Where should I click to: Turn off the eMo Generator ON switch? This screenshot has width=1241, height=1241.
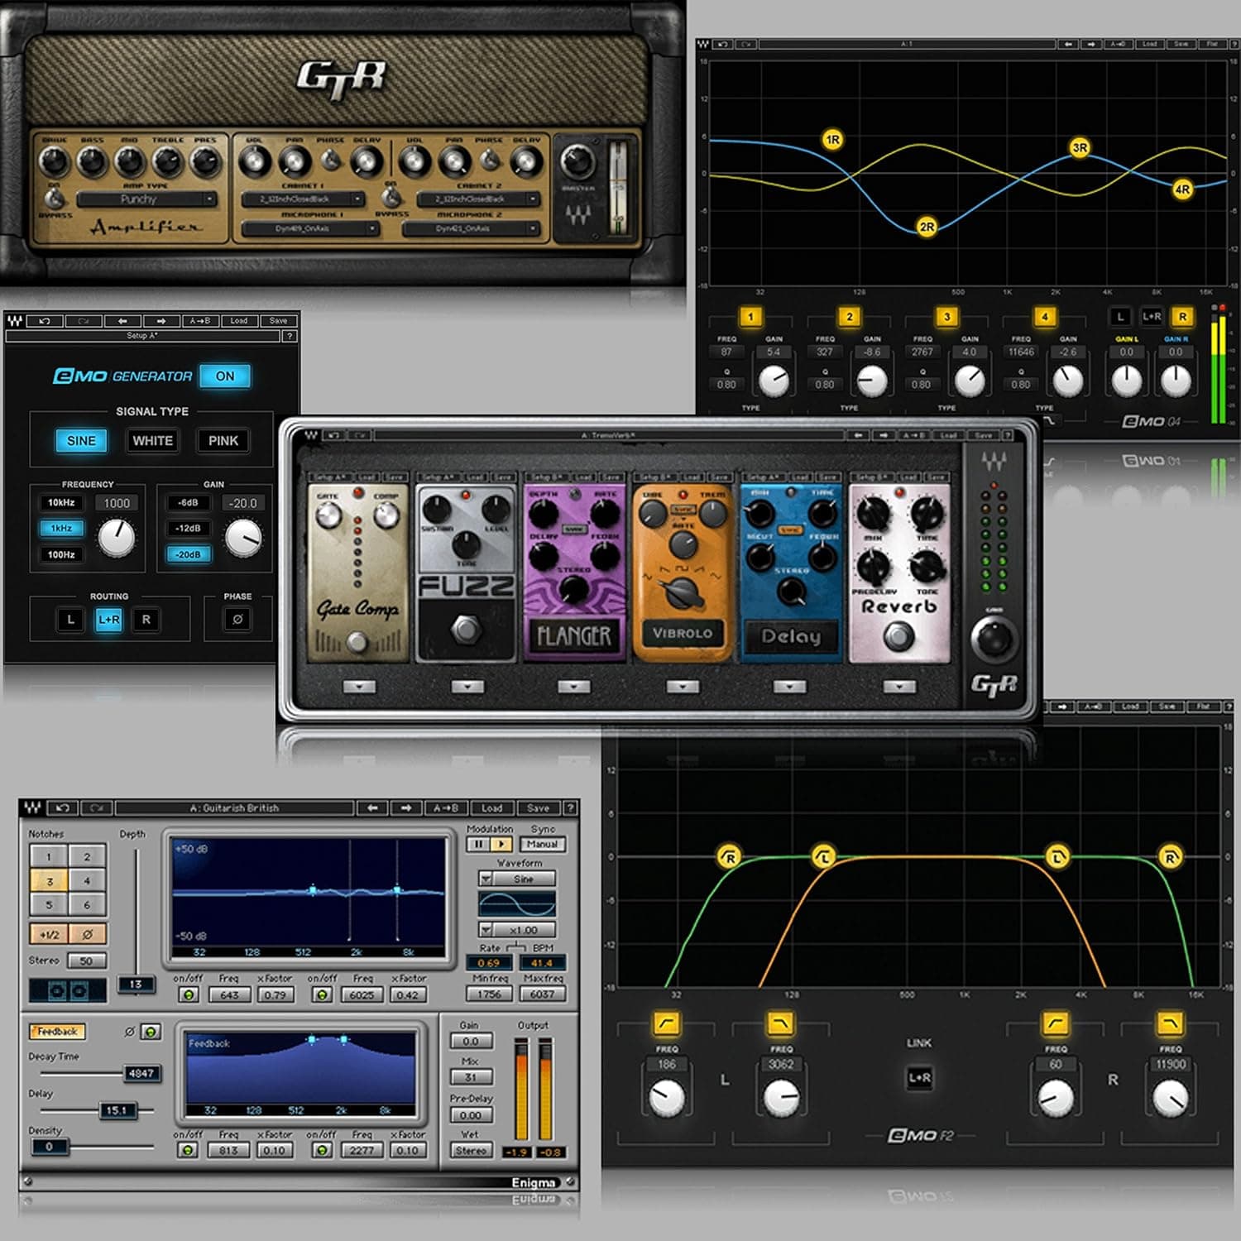pyautogui.click(x=223, y=375)
